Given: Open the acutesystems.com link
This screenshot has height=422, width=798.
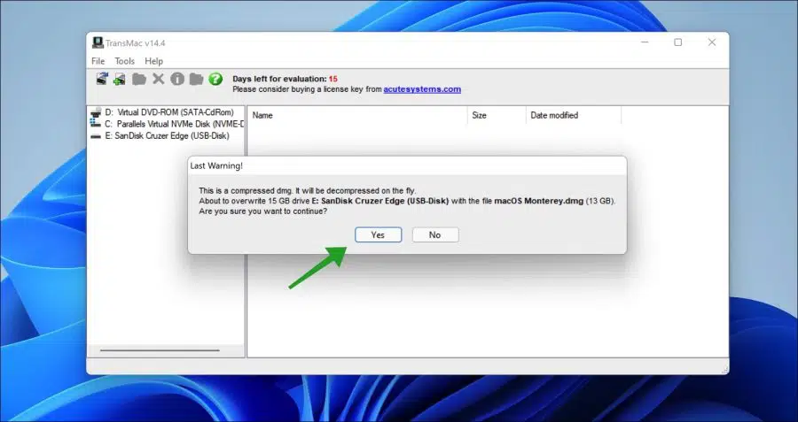Looking at the screenshot, I should (x=422, y=89).
